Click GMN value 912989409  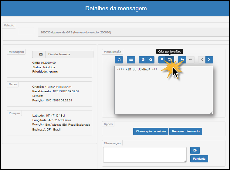(x=48, y=63)
